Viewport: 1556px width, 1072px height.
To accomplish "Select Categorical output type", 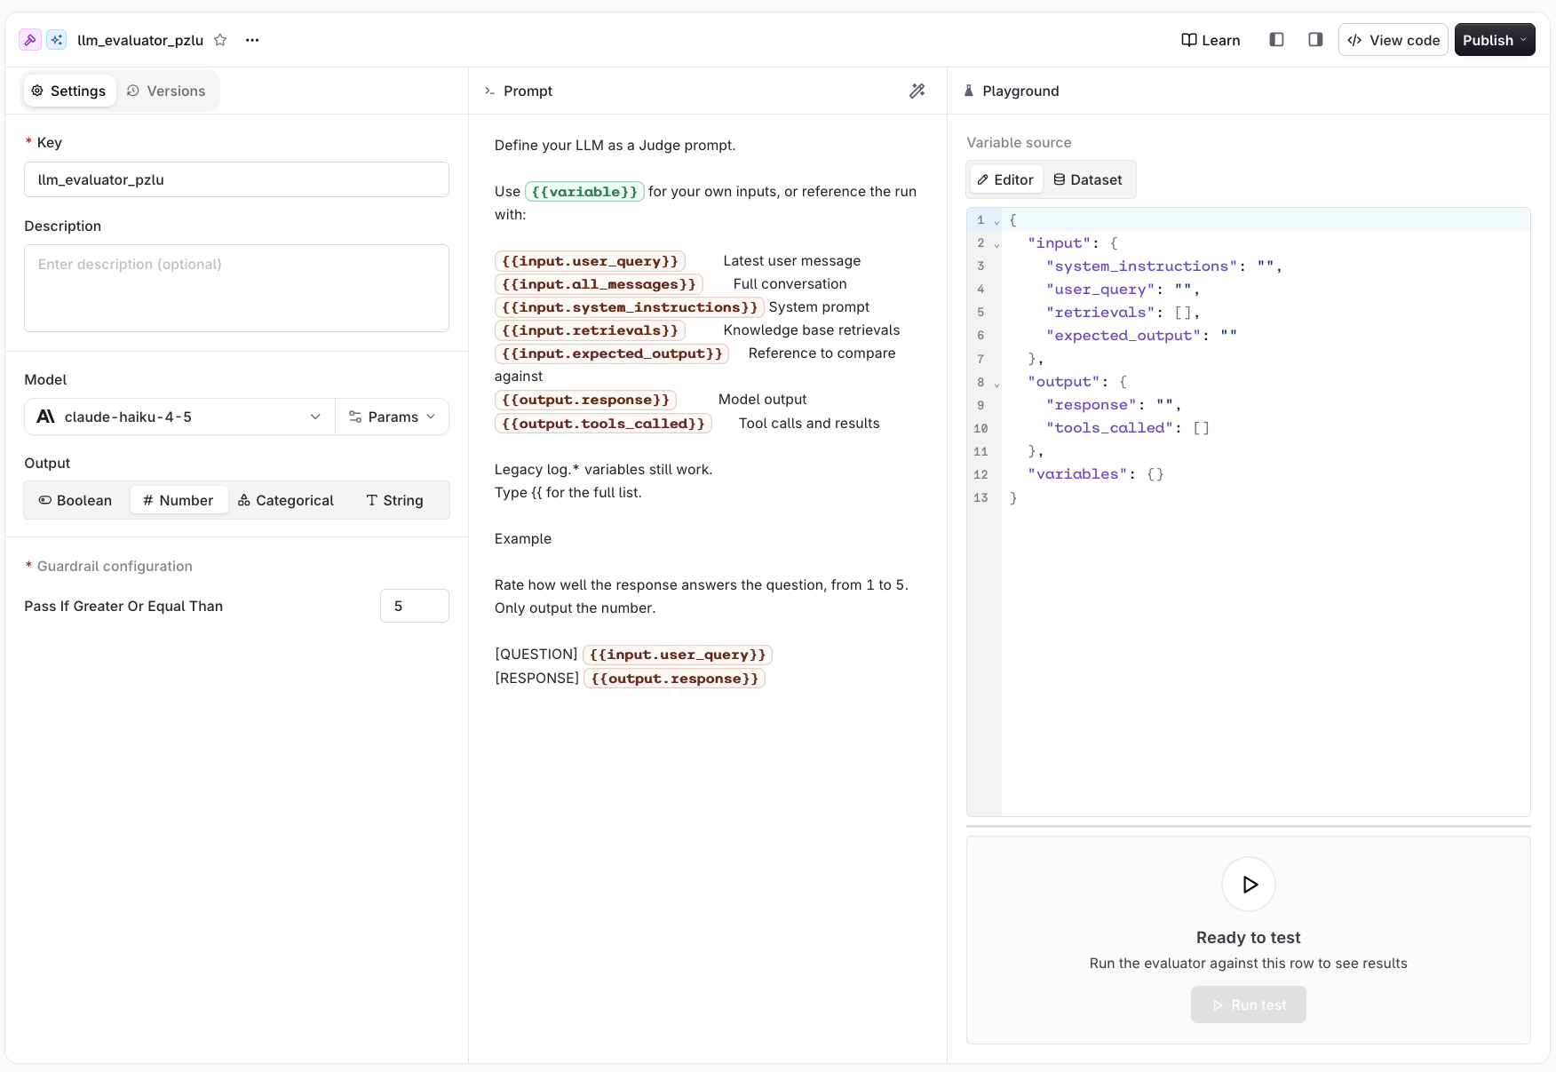I will coord(286,500).
